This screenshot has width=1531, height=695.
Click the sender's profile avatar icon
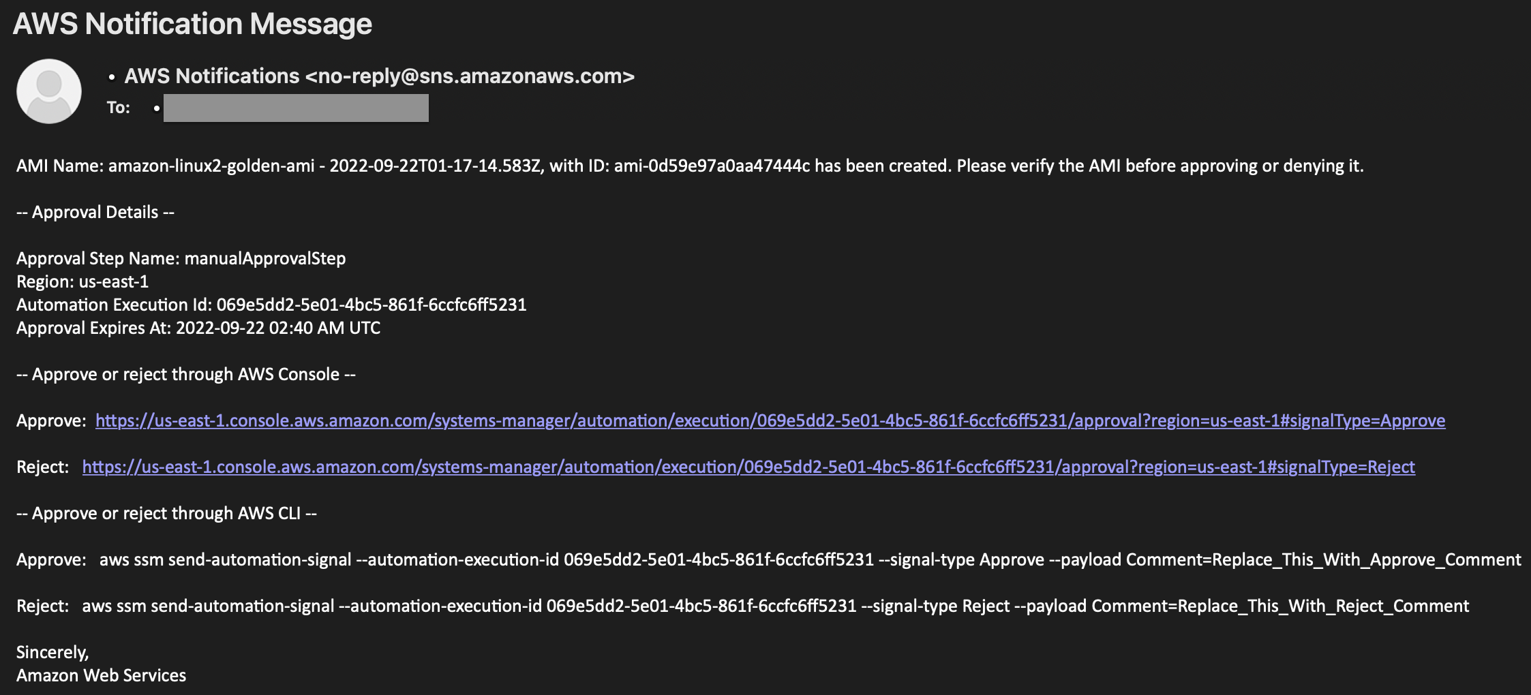49,91
